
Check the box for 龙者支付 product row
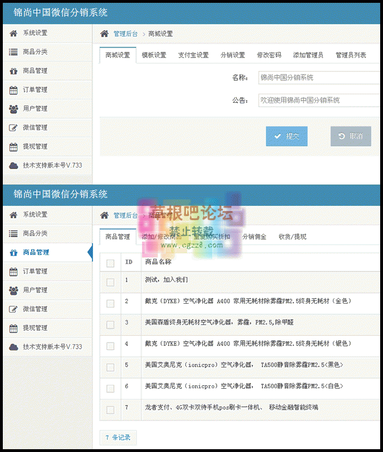tap(110, 410)
